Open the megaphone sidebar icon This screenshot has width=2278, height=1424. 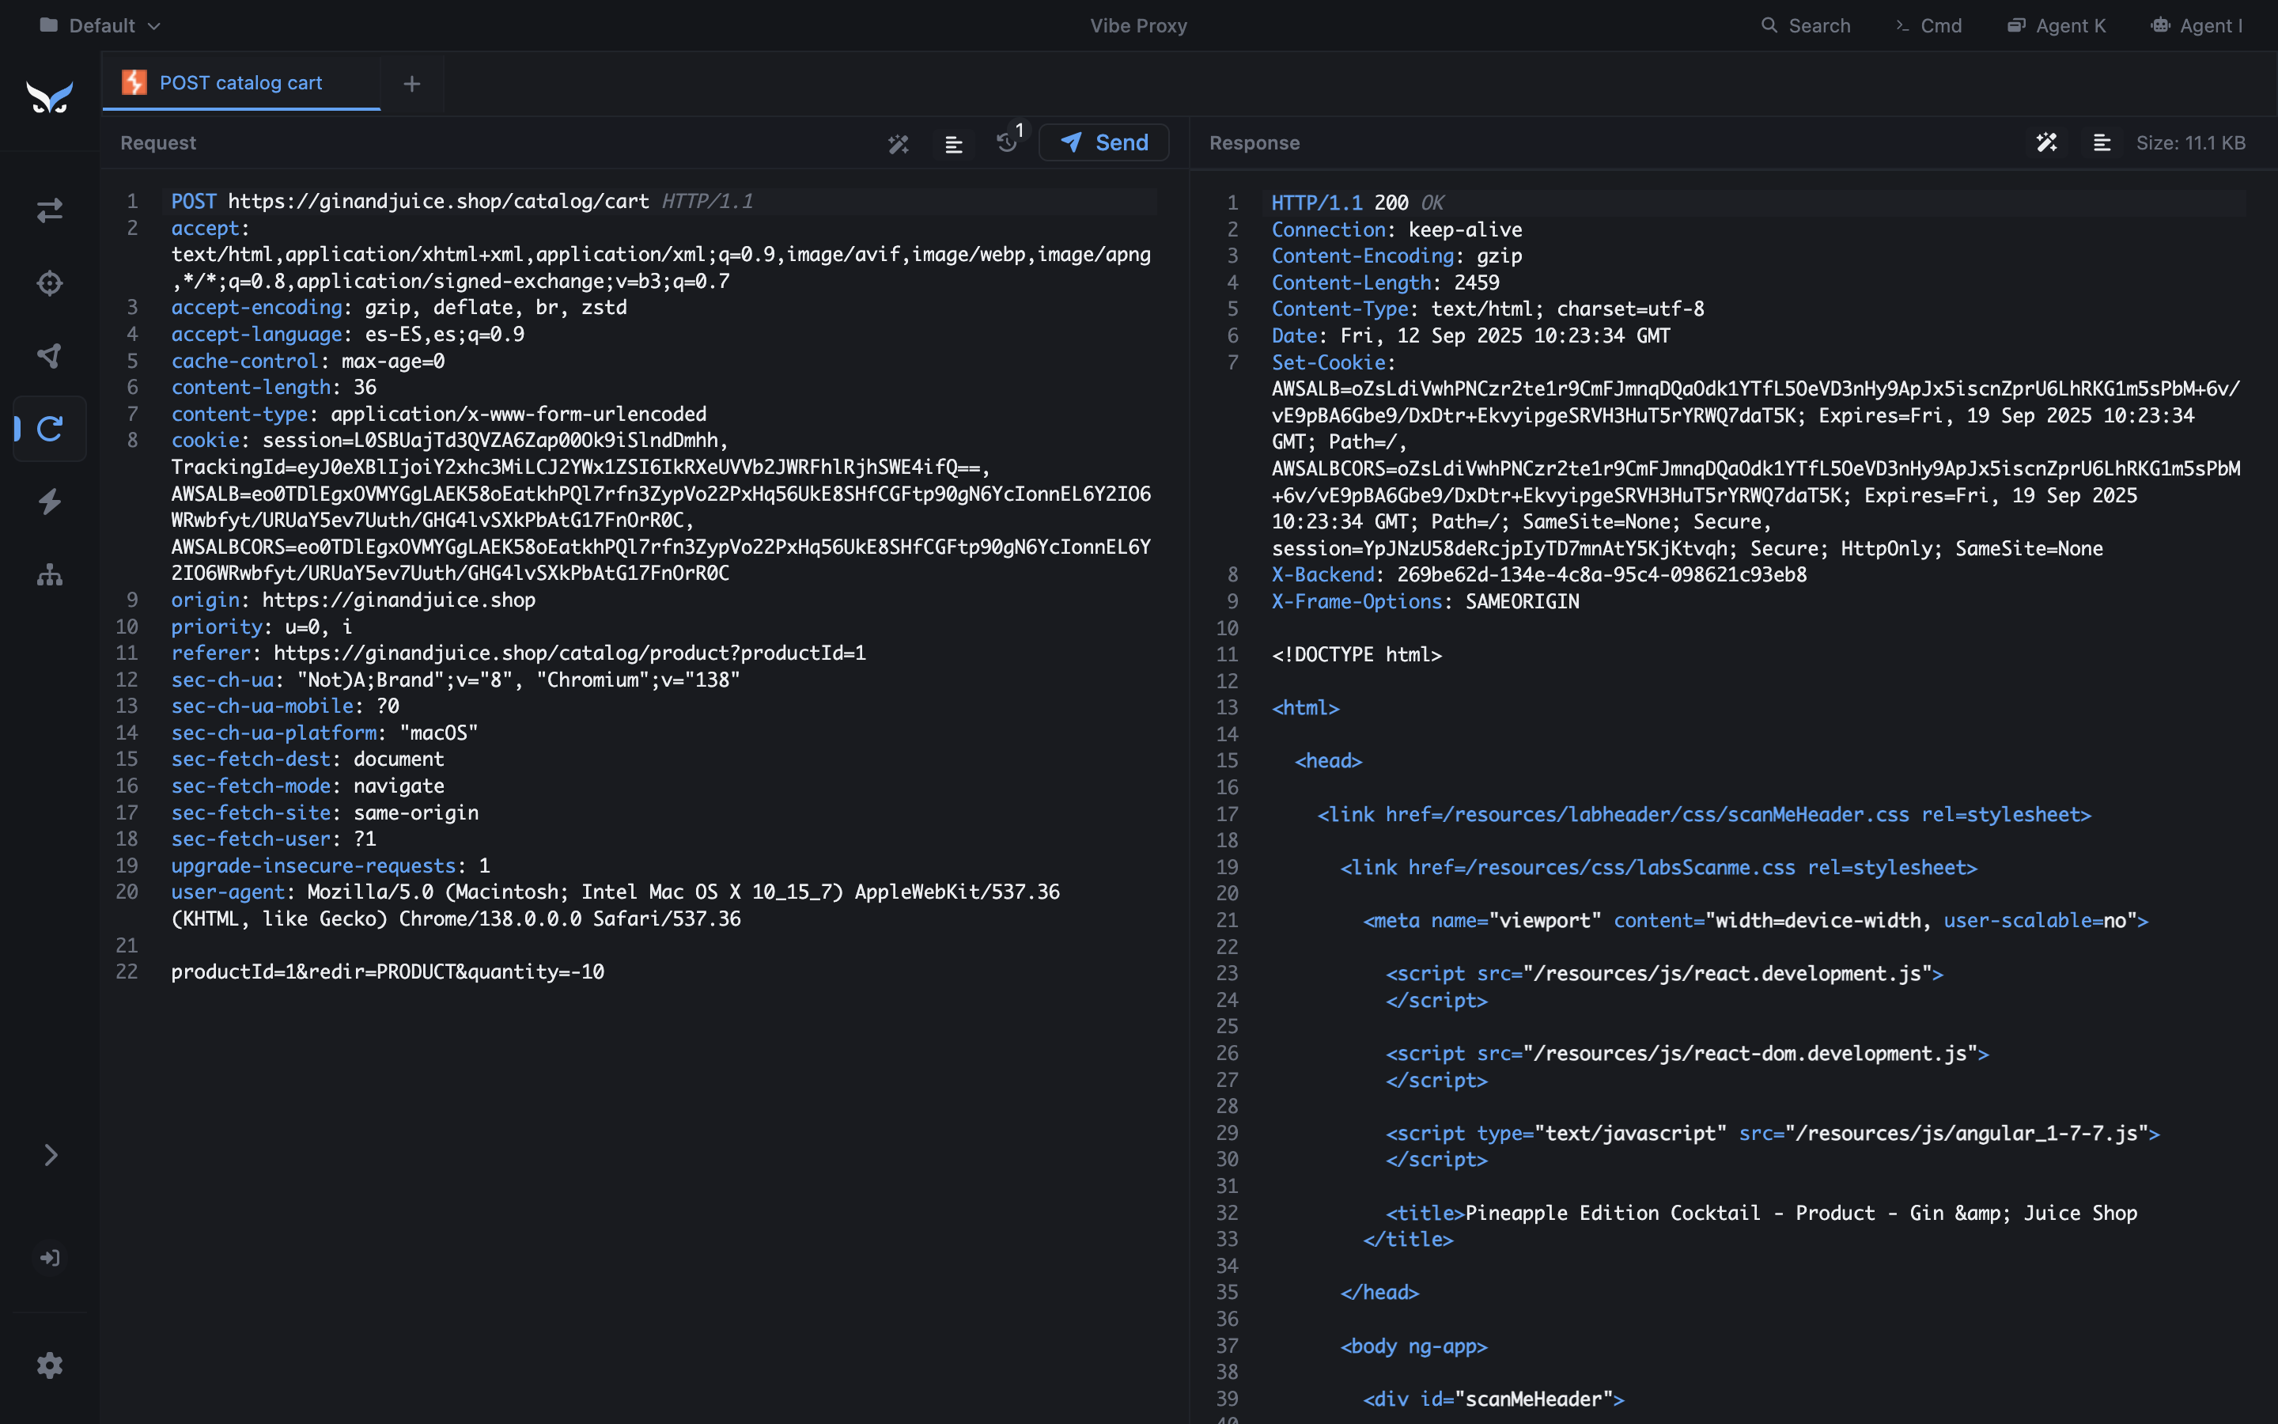point(50,355)
